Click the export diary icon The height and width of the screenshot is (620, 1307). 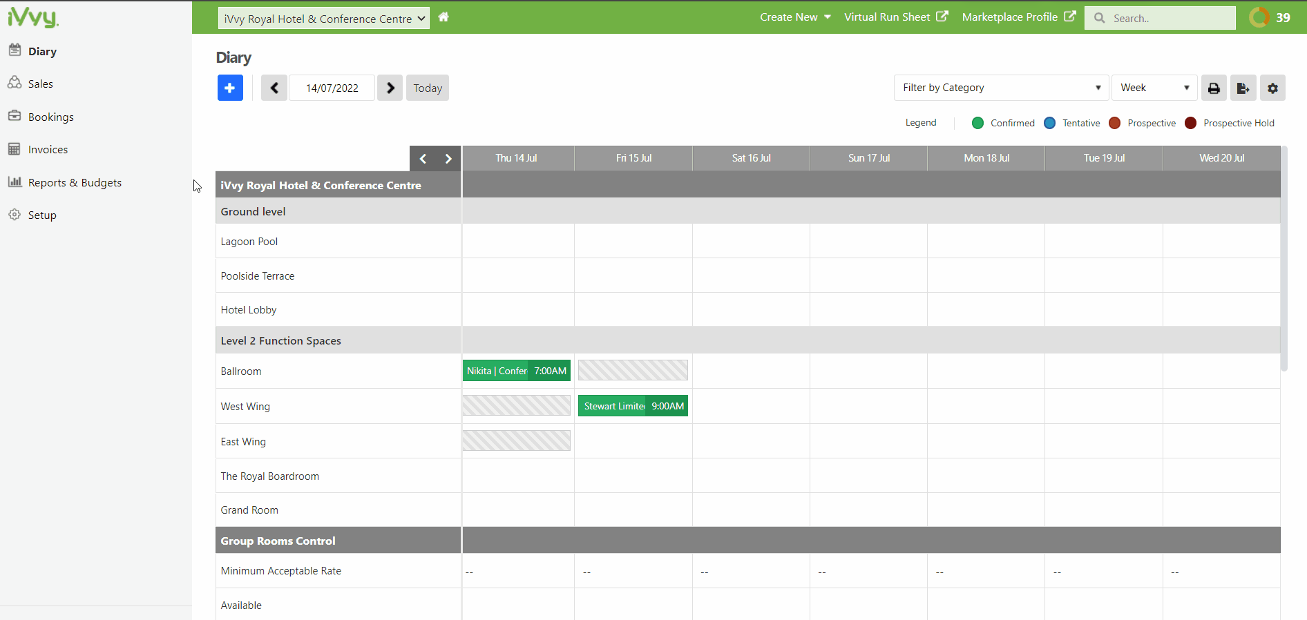pyautogui.click(x=1243, y=88)
